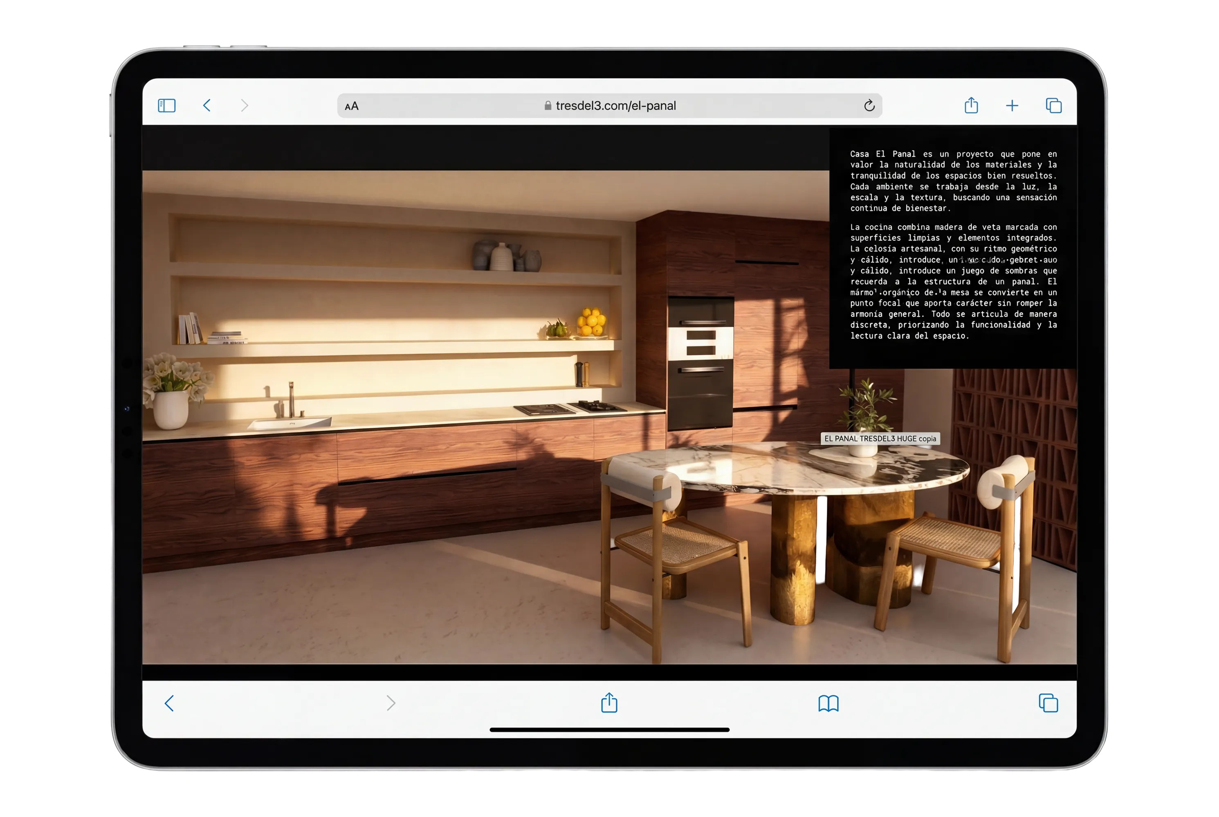Screen dimensions: 1219x817
Task: Open the share sheet in top toolbar
Action: point(971,105)
